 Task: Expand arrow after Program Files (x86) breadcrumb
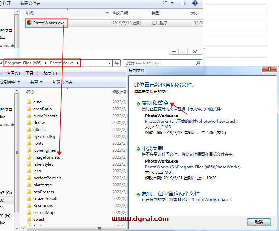coord(46,63)
